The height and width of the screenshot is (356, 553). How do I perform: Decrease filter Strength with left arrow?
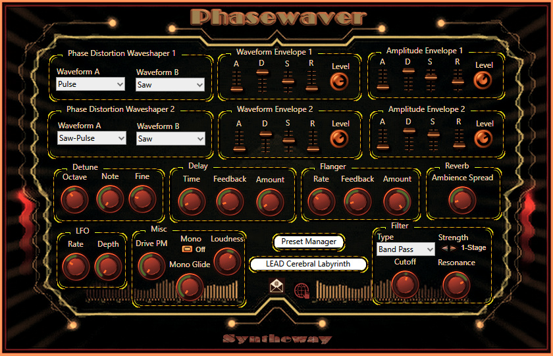(444, 248)
